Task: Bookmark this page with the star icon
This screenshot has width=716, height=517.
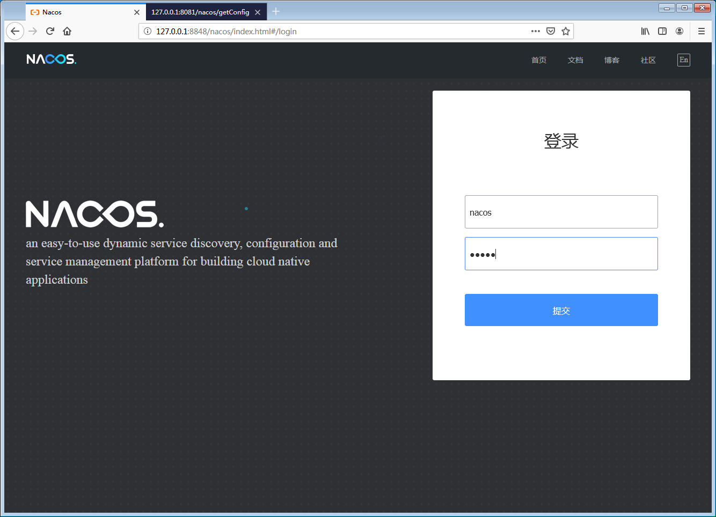Action: [566, 31]
